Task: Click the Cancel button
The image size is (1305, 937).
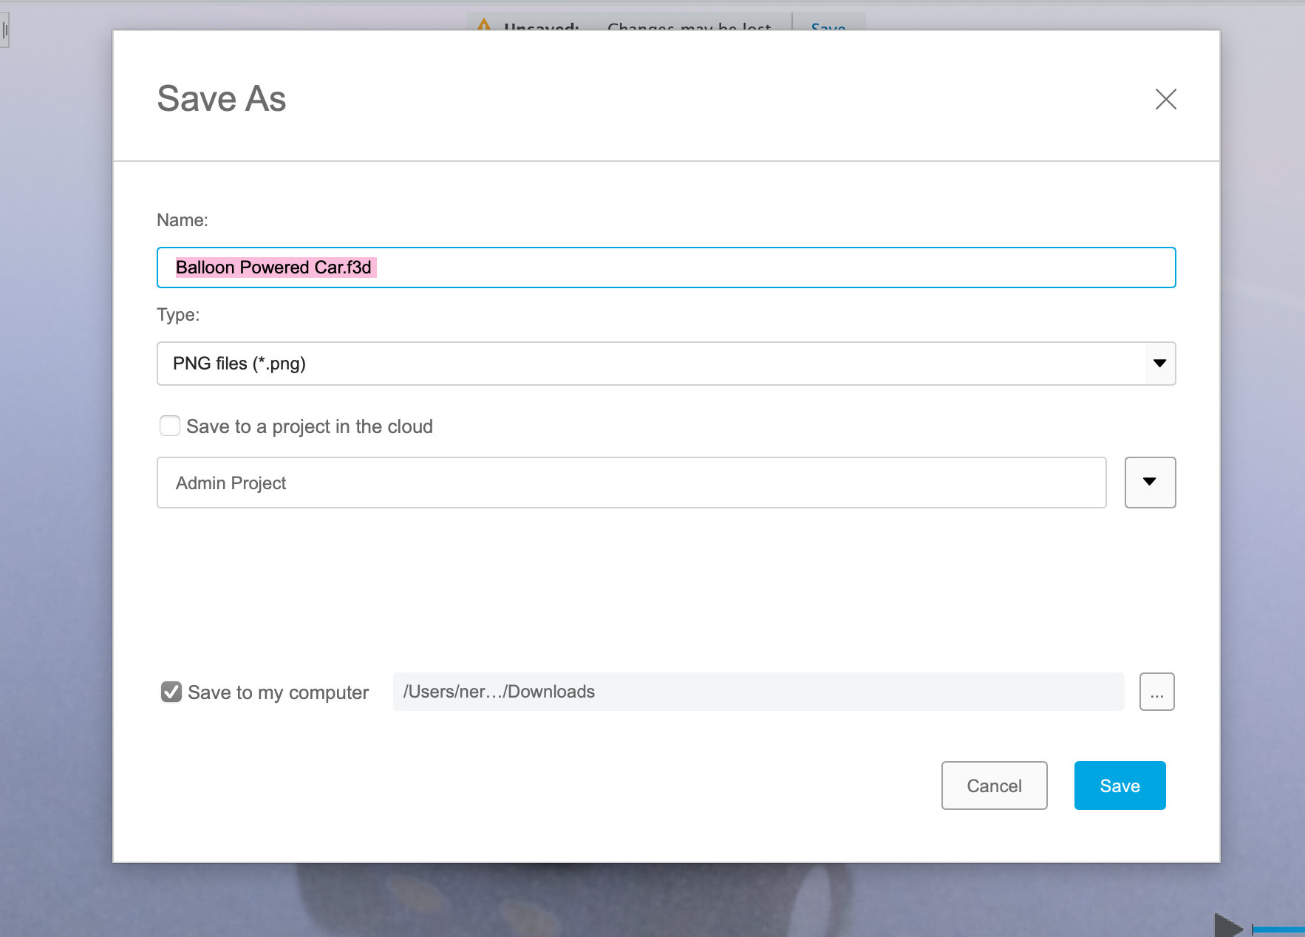Action: (994, 786)
